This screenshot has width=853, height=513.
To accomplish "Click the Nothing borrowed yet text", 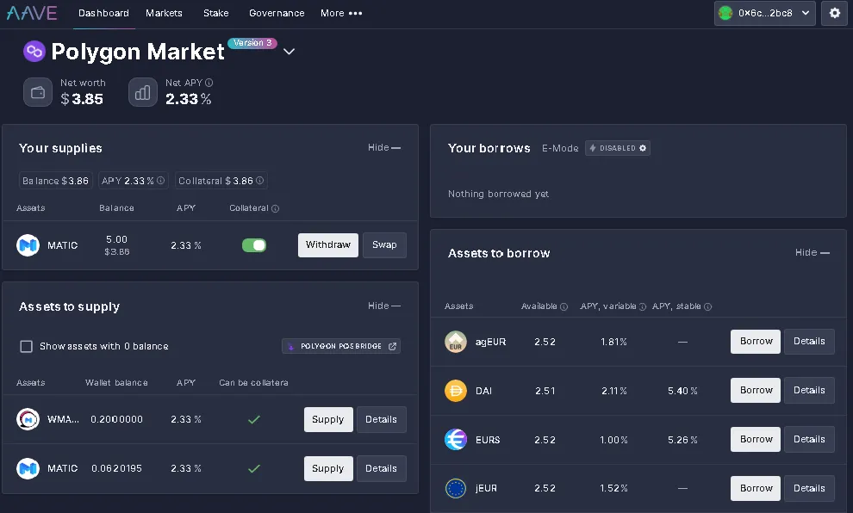I will point(498,194).
